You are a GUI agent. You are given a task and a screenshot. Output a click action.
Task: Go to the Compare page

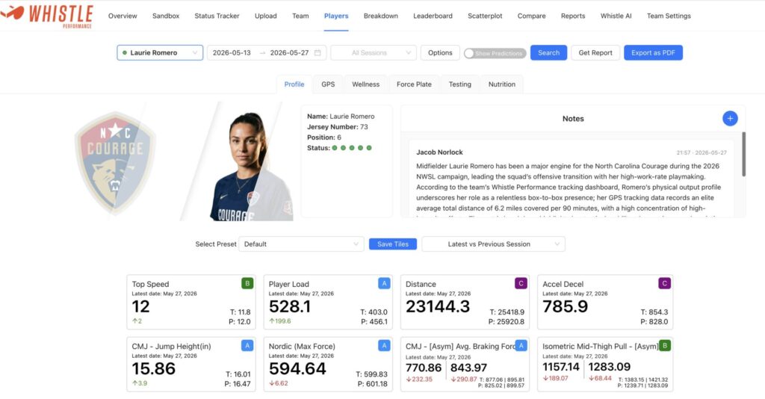[532, 16]
